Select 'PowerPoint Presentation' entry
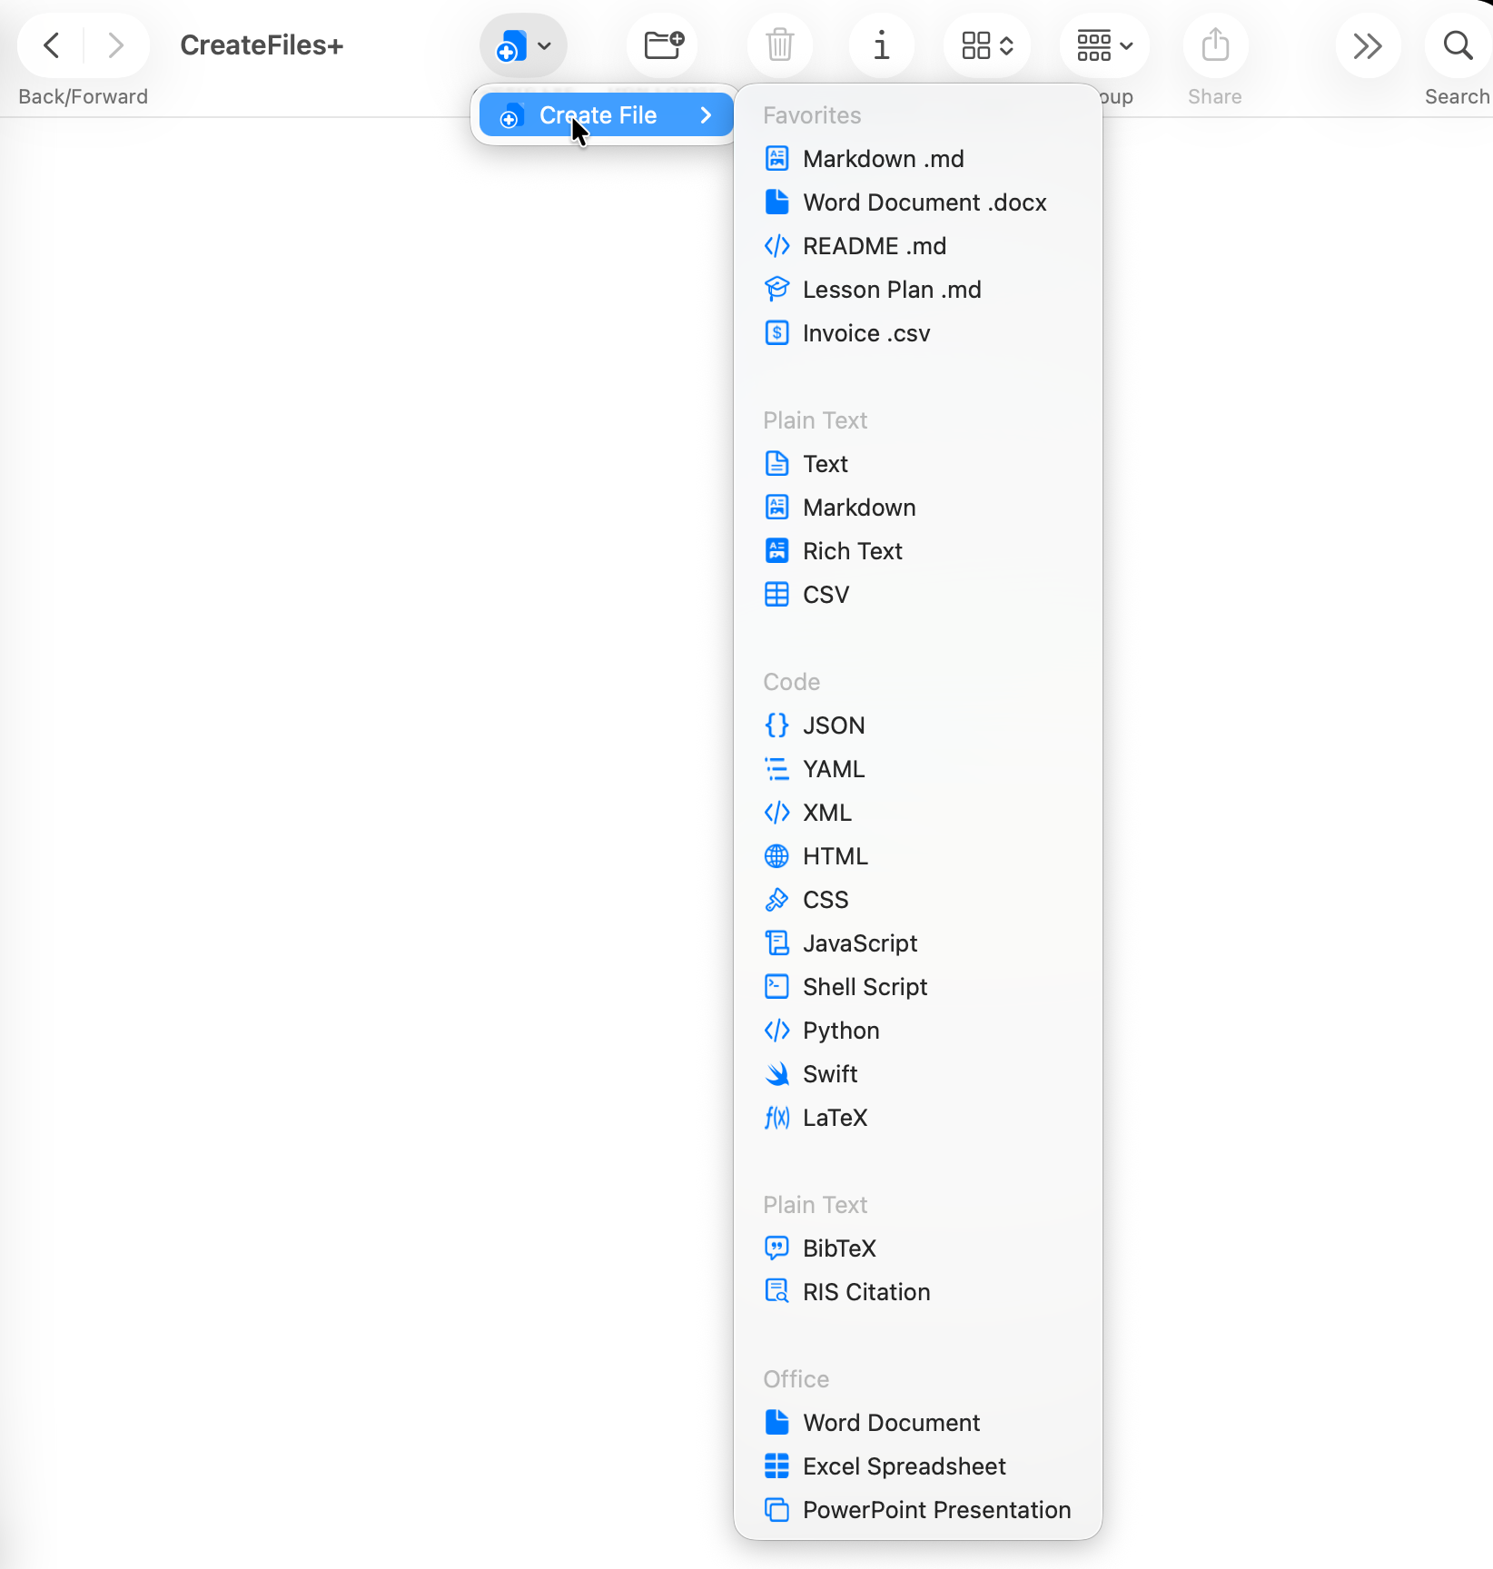Screen dimensions: 1493x1569 (x=918, y=1510)
